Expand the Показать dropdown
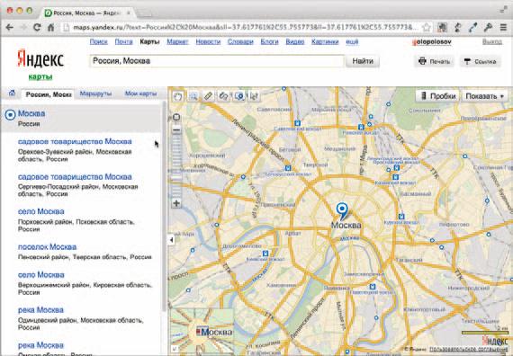Image resolution: width=513 pixels, height=356 pixels. point(485,96)
